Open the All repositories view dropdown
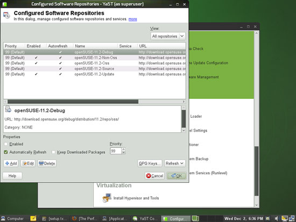The width and height of the screenshot is (296, 222). (x=168, y=36)
